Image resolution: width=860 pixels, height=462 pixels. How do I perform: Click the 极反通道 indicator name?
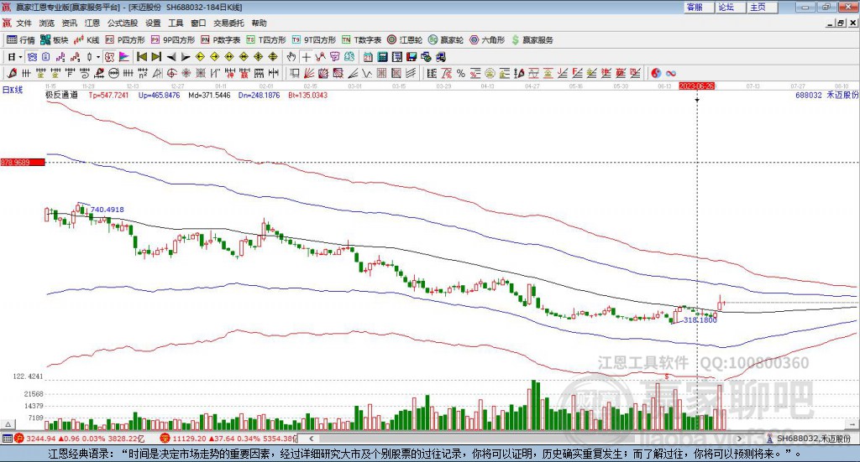click(61, 95)
